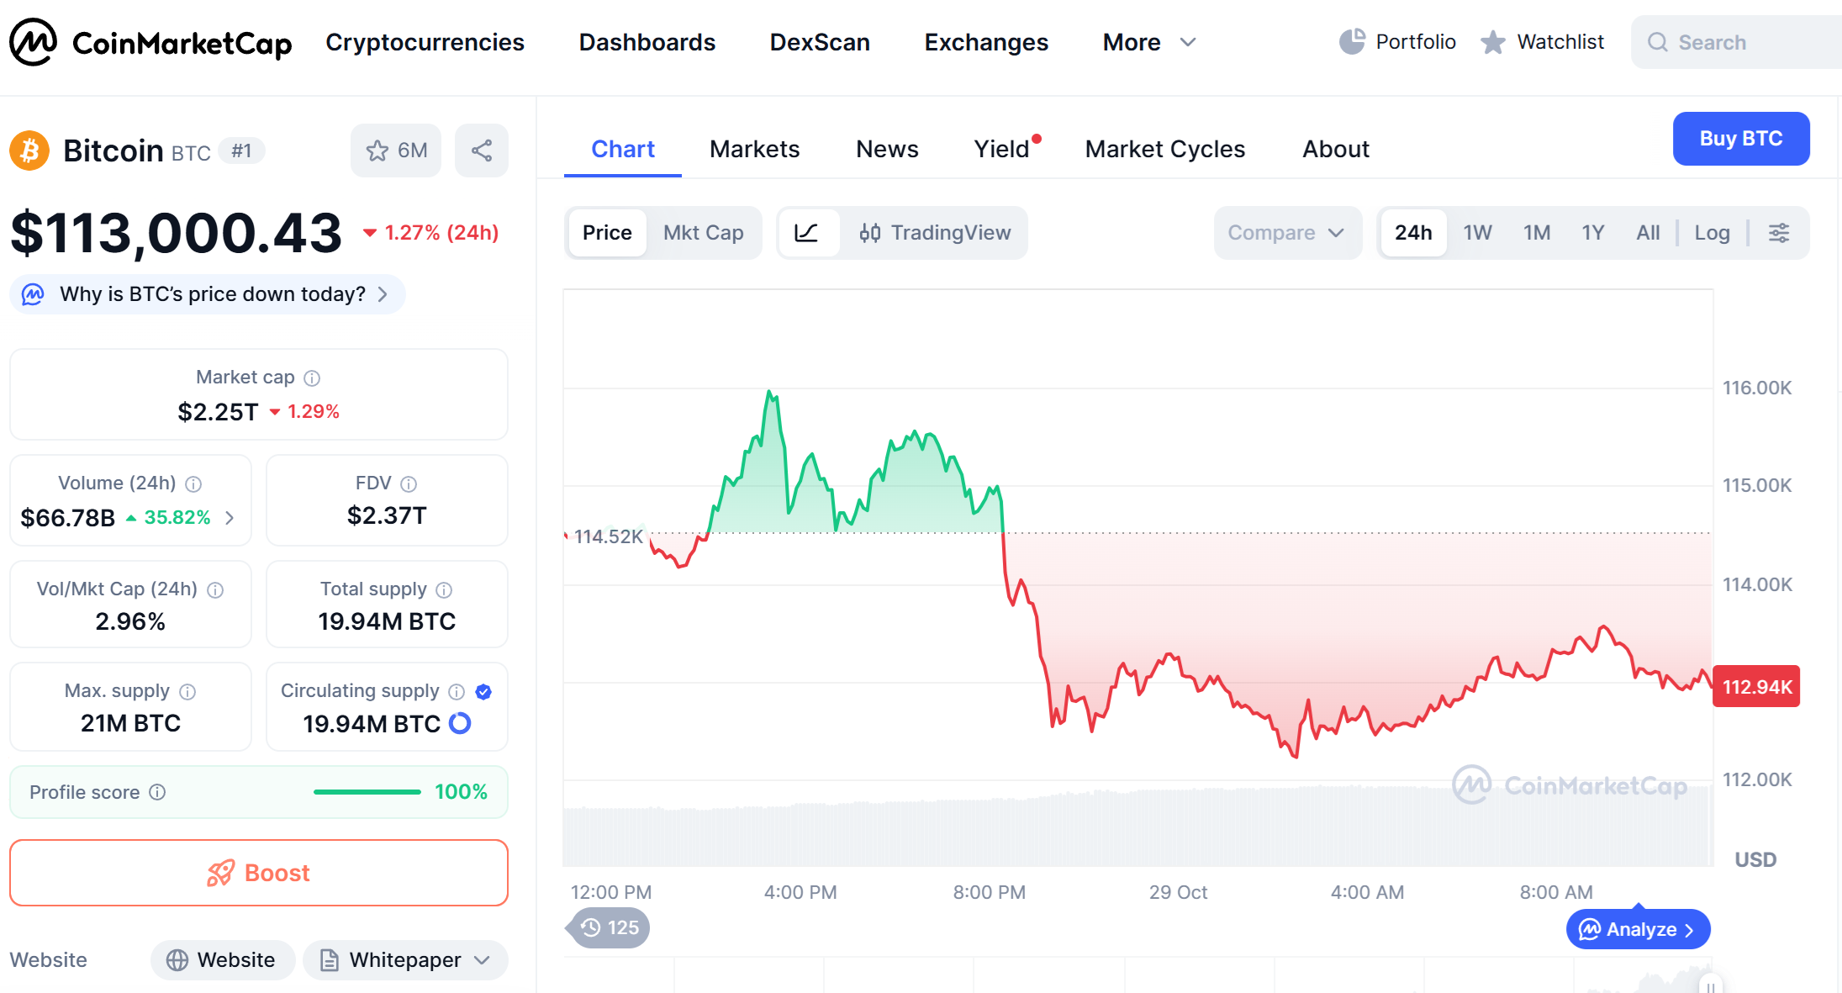This screenshot has width=1842, height=993.
Task: Expand the Whitepaper dropdown
Action: point(406,960)
